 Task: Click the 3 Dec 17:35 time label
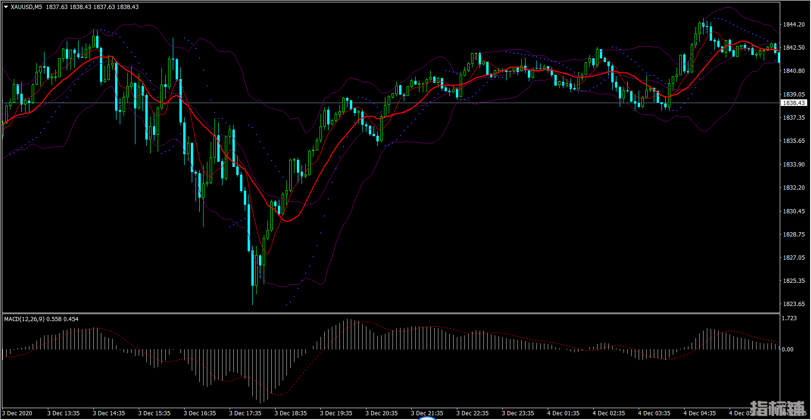pos(245,413)
